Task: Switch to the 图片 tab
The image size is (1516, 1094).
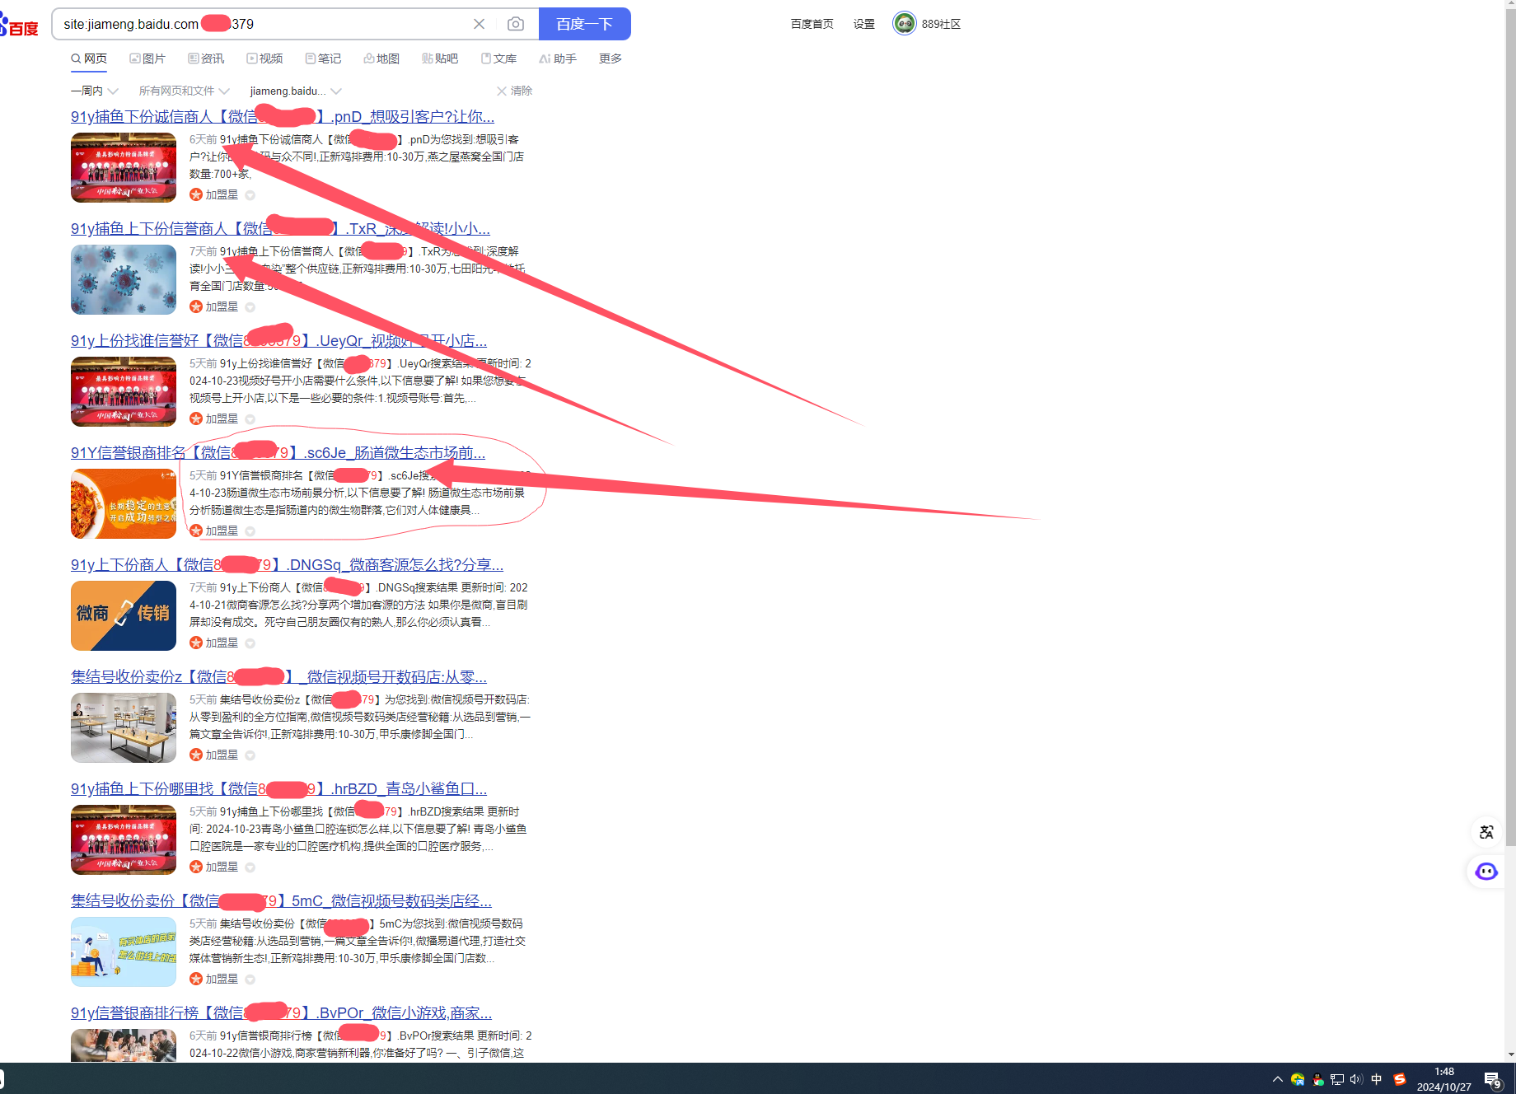Action: click(147, 58)
